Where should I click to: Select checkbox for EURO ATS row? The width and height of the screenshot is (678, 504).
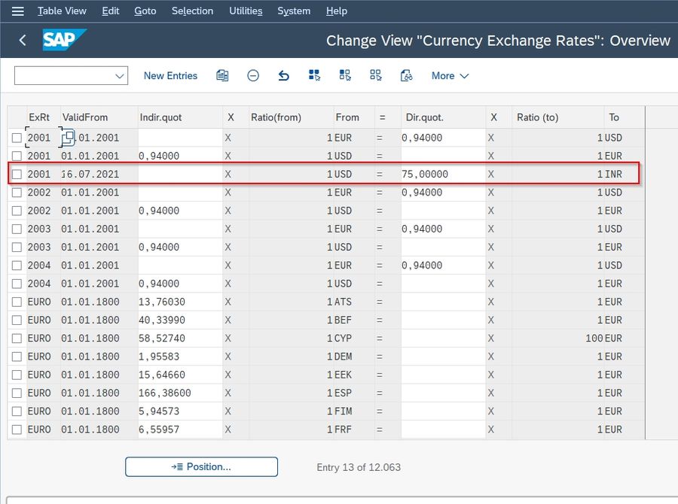click(x=17, y=302)
